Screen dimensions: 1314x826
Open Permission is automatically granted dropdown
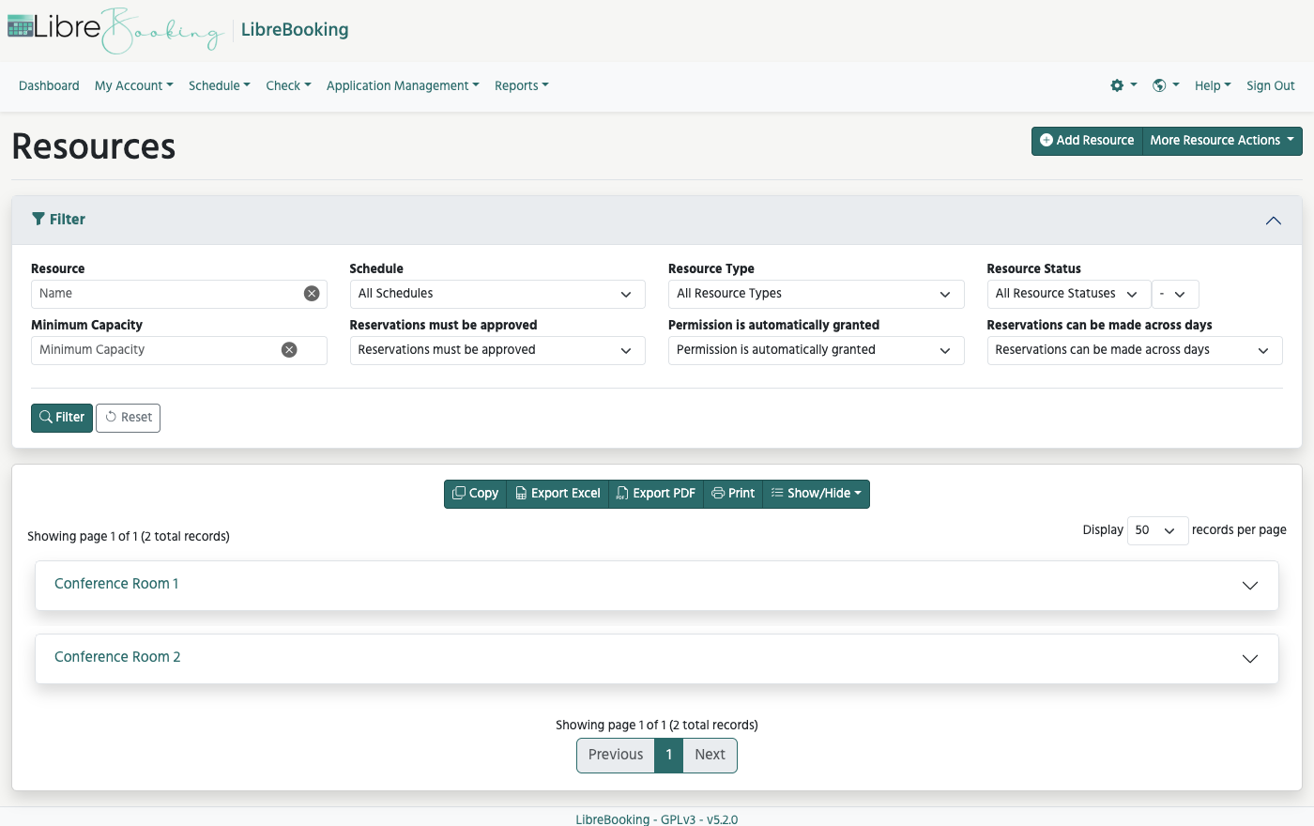pos(816,350)
